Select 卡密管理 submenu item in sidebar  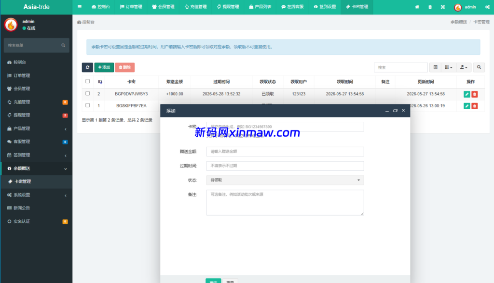point(36,181)
